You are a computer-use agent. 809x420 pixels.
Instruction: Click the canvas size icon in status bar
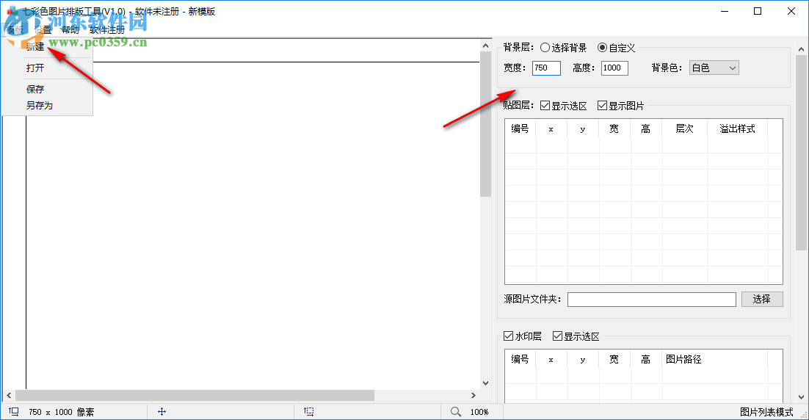pos(14,411)
